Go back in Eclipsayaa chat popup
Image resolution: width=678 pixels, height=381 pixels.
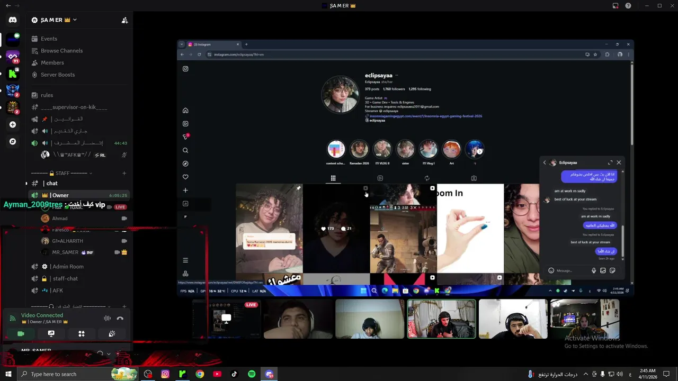pyautogui.click(x=545, y=162)
